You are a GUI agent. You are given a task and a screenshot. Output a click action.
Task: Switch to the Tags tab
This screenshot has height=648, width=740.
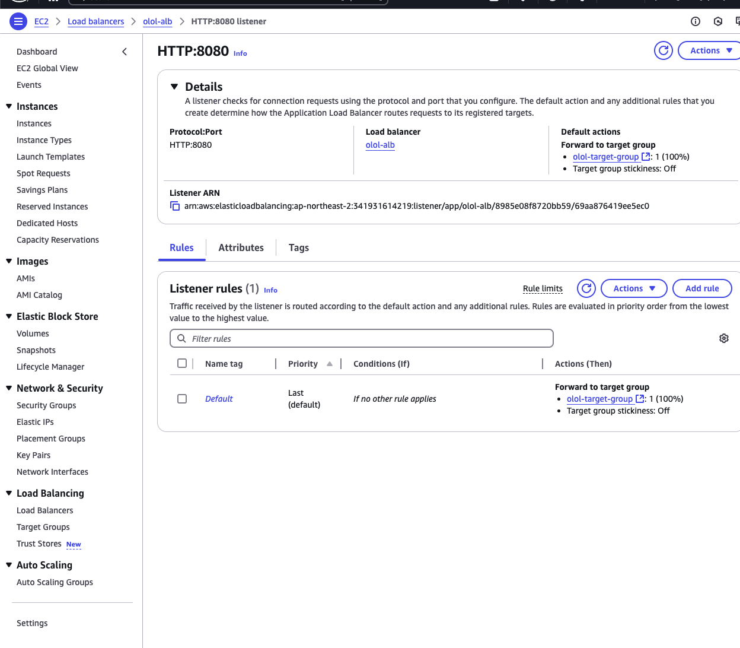(299, 247)
